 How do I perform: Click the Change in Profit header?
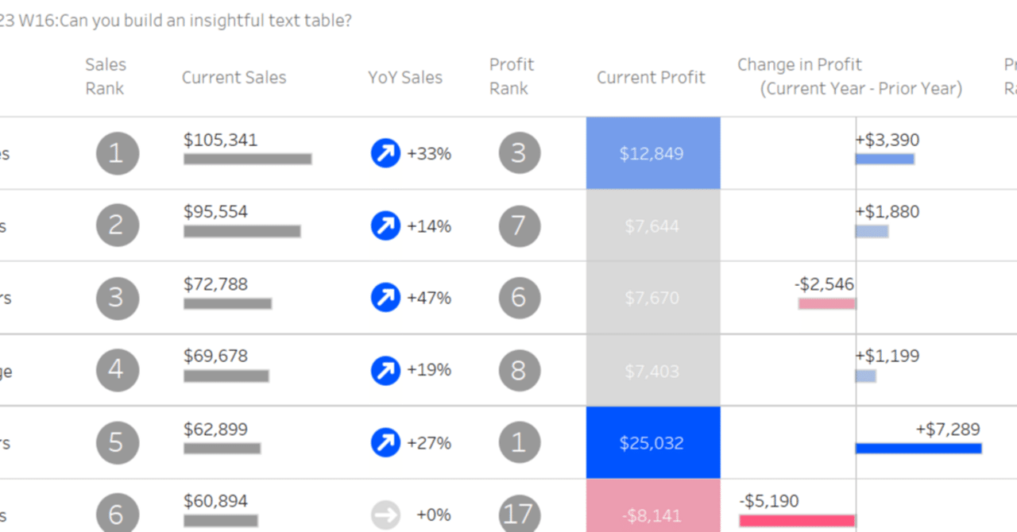(849, 76)
